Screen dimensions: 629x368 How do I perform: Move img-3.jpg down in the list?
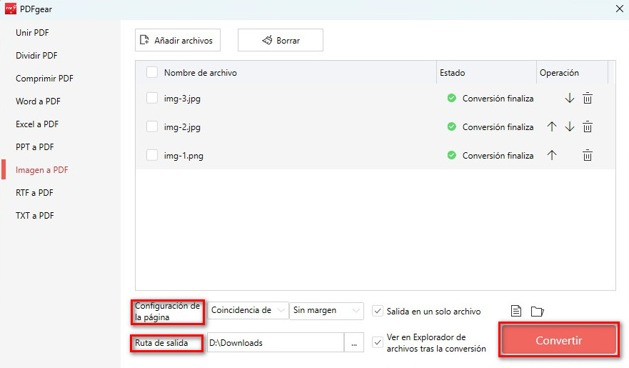pyautogui.click(x=569, y=99)
